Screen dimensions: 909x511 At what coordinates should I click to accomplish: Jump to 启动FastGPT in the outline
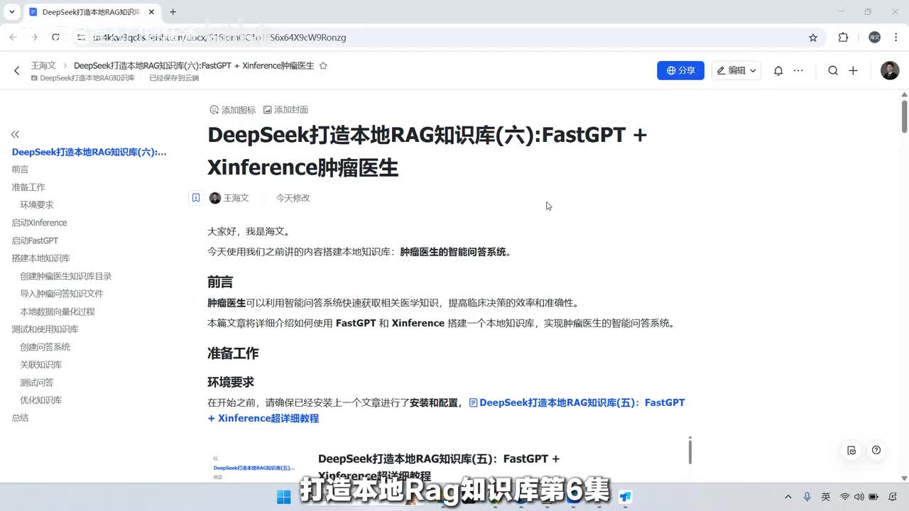click(x=35, y=241)
